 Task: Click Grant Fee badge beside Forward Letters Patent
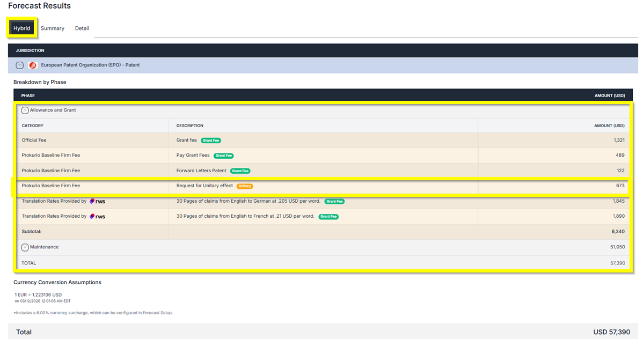[240, 171]
